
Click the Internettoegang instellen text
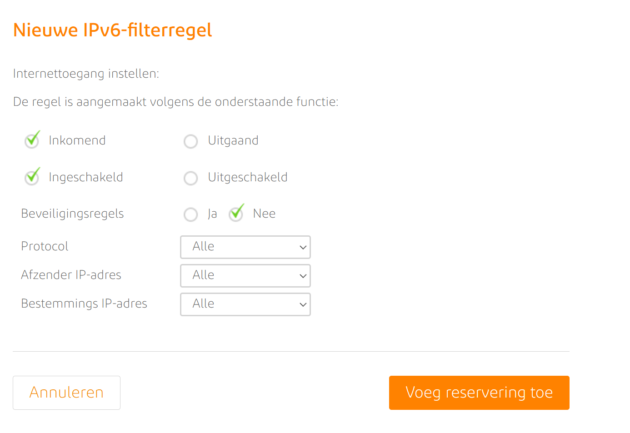pos(86,74)
